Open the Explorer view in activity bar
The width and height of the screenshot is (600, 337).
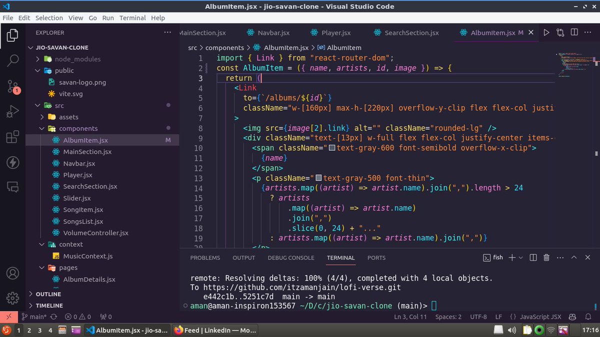click(12, 35)
